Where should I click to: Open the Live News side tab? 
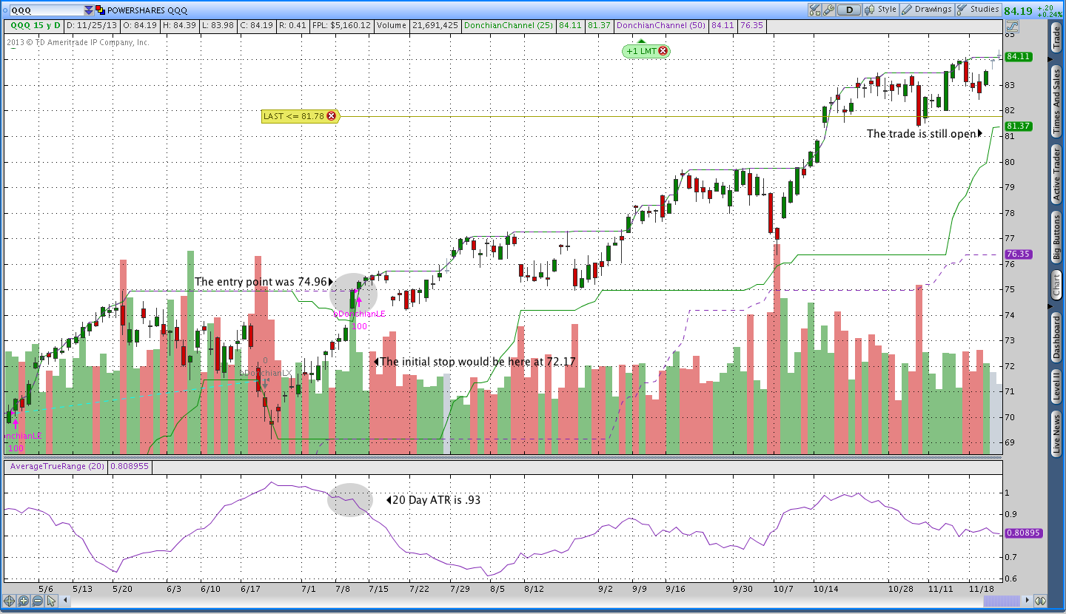[x=1056, y=434]
